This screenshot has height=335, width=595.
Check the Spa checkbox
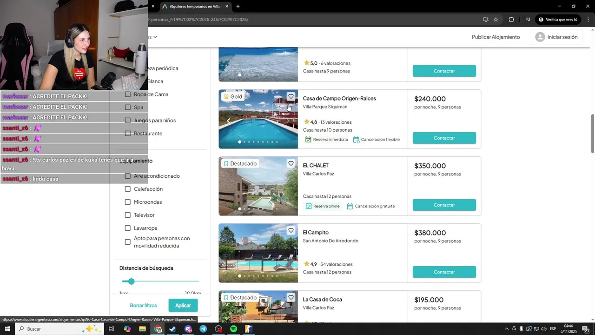point(128,107)
